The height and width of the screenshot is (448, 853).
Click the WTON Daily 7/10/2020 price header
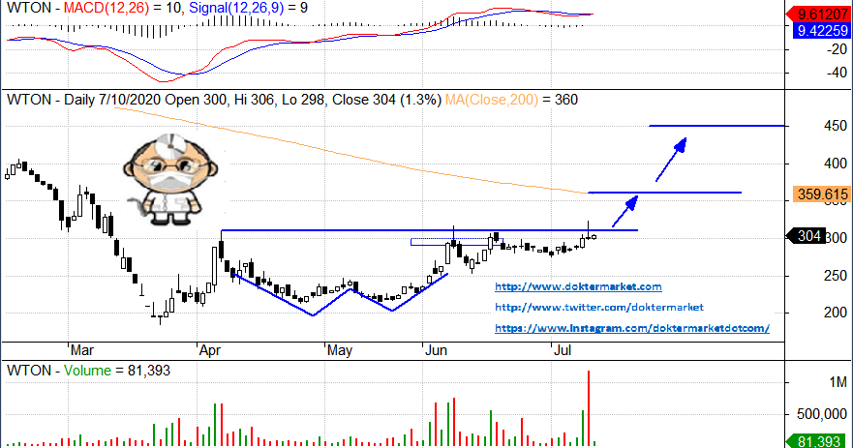pyautogui.click(x=224, y=100)
